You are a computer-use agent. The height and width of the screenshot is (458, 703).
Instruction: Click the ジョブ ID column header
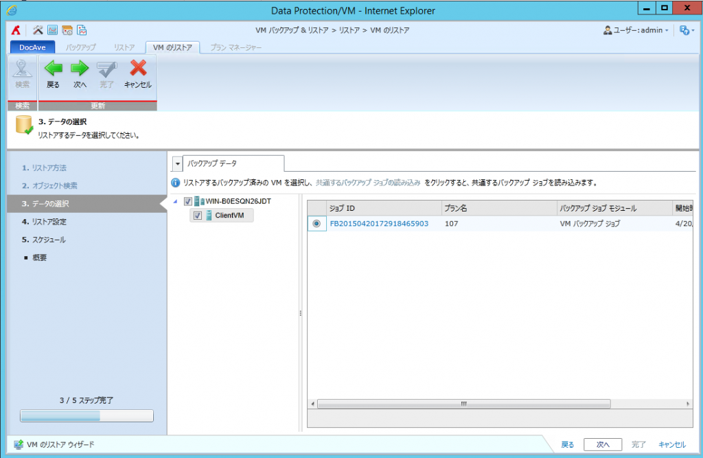pos(384,208)
